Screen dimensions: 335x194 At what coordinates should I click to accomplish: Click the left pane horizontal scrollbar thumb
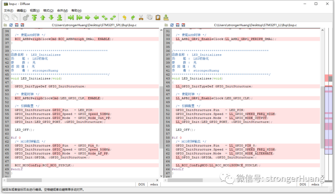pos(24,180)
